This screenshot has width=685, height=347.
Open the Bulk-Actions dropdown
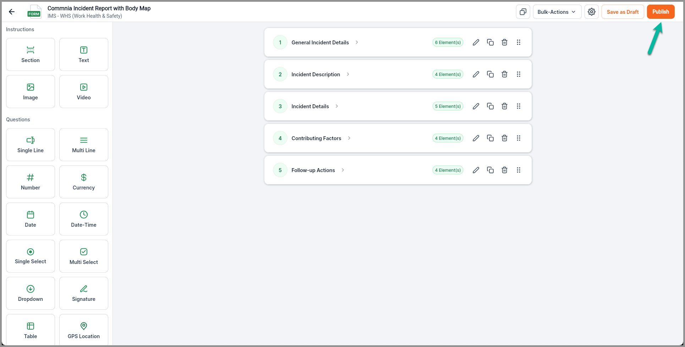(x=557, y=12)
